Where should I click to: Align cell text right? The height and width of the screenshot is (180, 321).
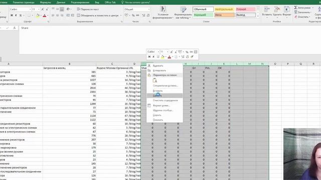[62, 15]
